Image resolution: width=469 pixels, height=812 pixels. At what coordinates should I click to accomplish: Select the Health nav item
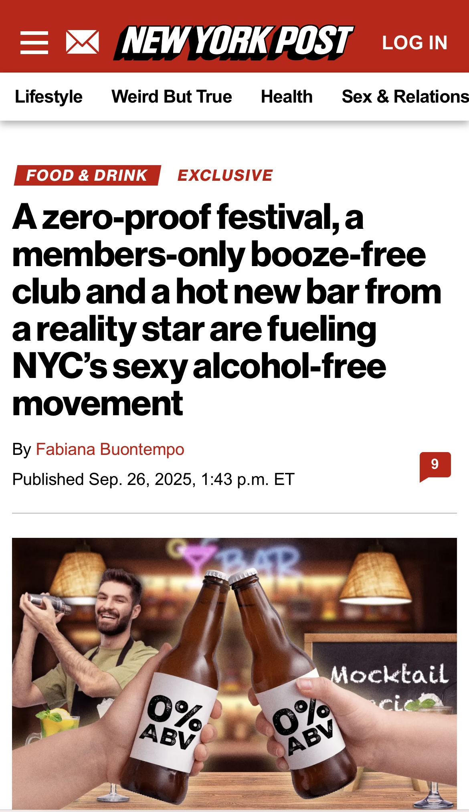(287, 97)
